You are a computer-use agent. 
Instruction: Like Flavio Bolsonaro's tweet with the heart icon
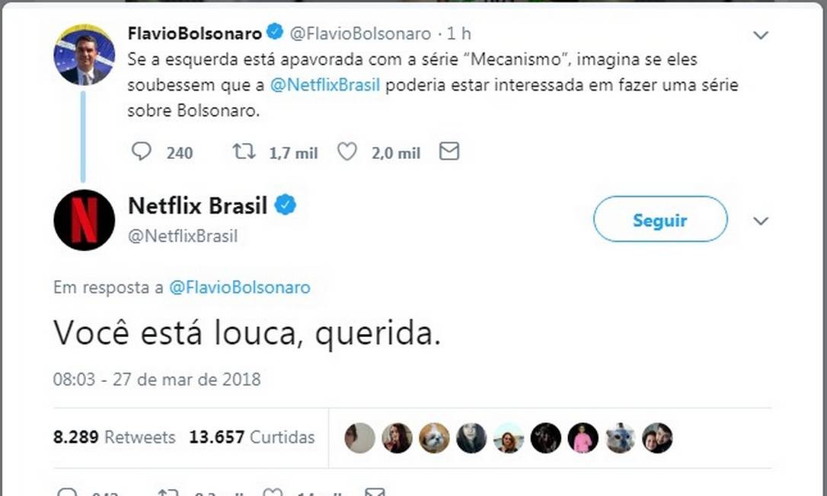pyautogui.click(x=347, y=152)
